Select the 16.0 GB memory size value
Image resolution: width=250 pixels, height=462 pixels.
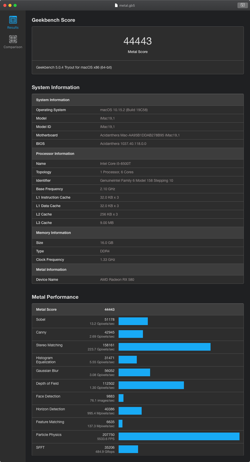tap(107, 243)
